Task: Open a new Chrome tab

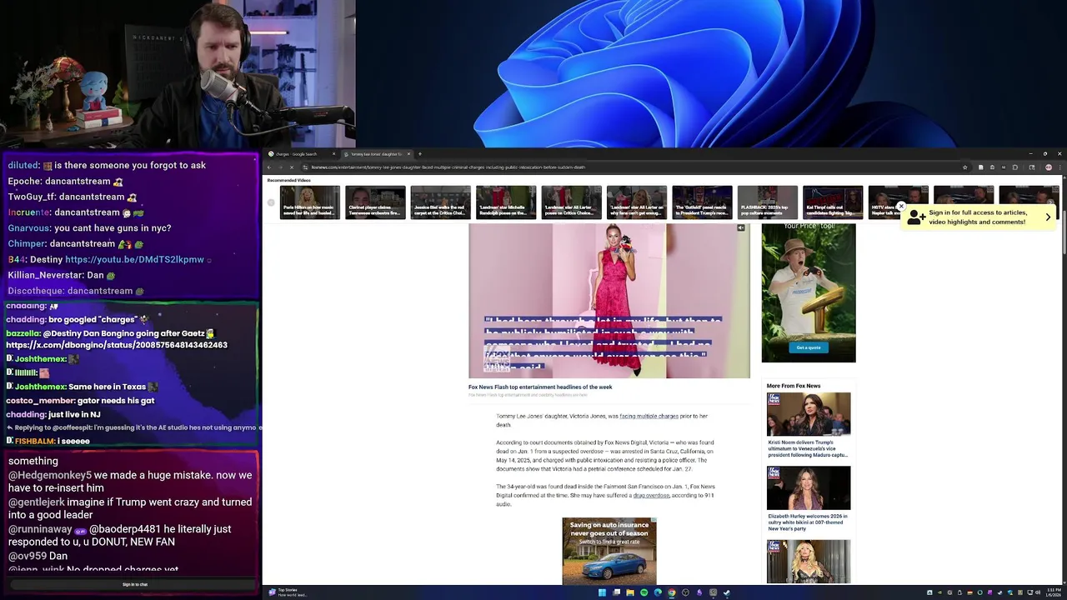Action: [x=419, y=154]
